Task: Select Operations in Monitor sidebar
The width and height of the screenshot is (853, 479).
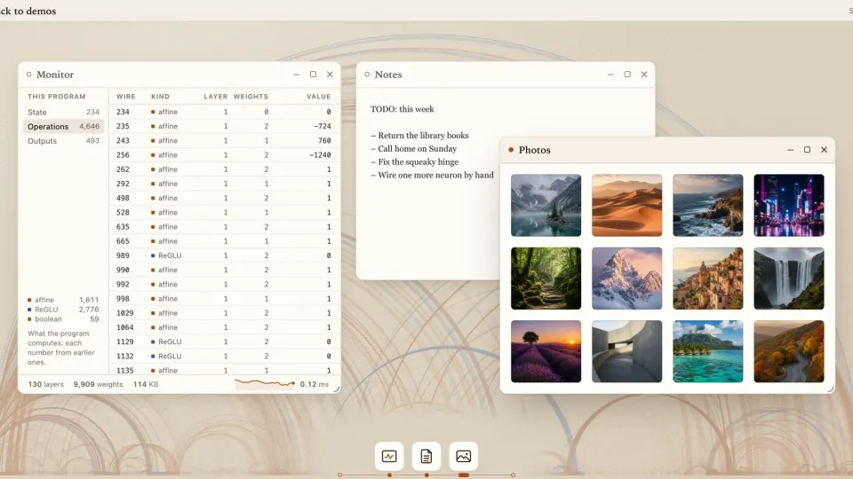Action: [63, 126]
